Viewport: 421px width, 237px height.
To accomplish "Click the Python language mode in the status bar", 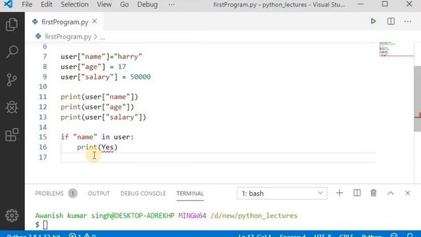I will (x=372, y=235).
